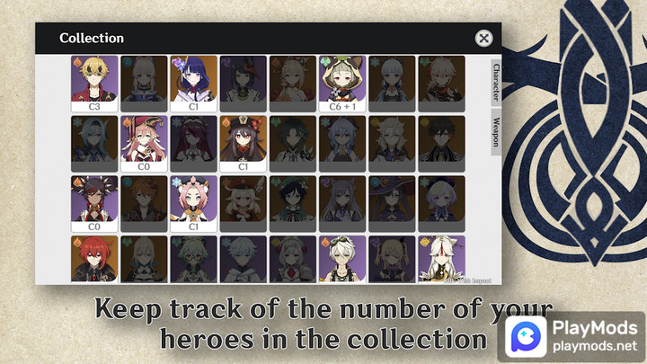Select the brown-haired hat character labeled C1
Image resolution: width=647 pixels, height=364 pixels.
(x=243, y=144)
